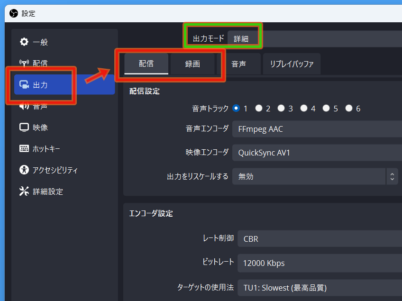Click the accessibility icon for アクセシビリティ

click(24, 170)
